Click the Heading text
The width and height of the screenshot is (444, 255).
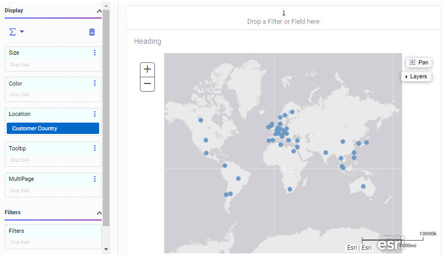coord(148,42)
